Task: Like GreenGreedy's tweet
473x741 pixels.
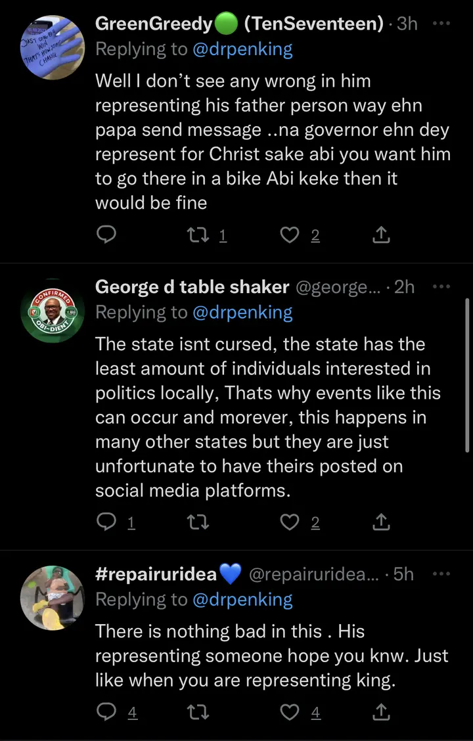Action: 290,235
